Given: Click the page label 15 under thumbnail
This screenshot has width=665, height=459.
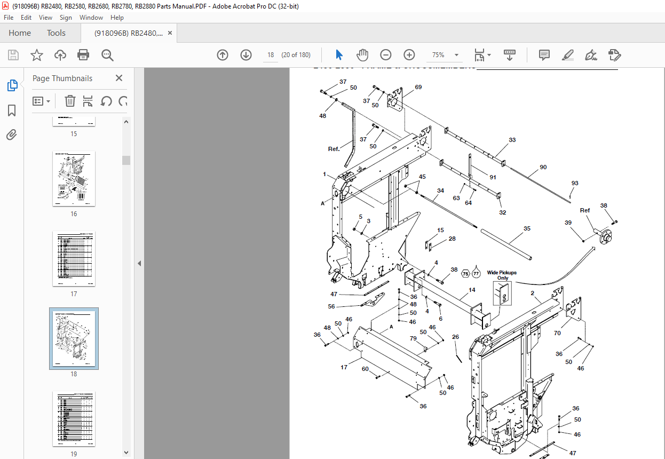Looking at the screenshot, I should pyautogui.click(x=74, y=134).
